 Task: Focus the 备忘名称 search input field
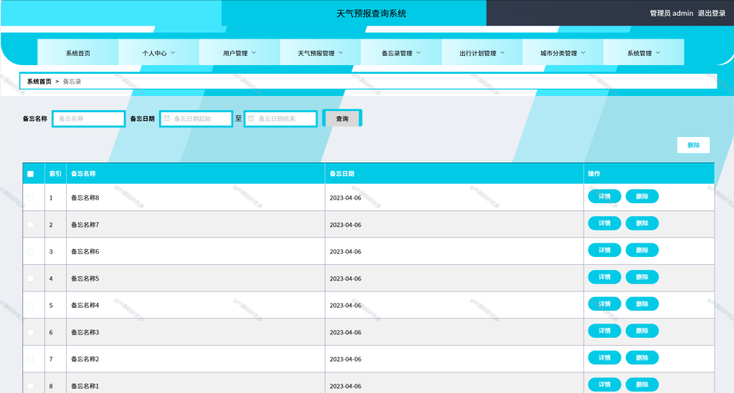click(88, 119)
